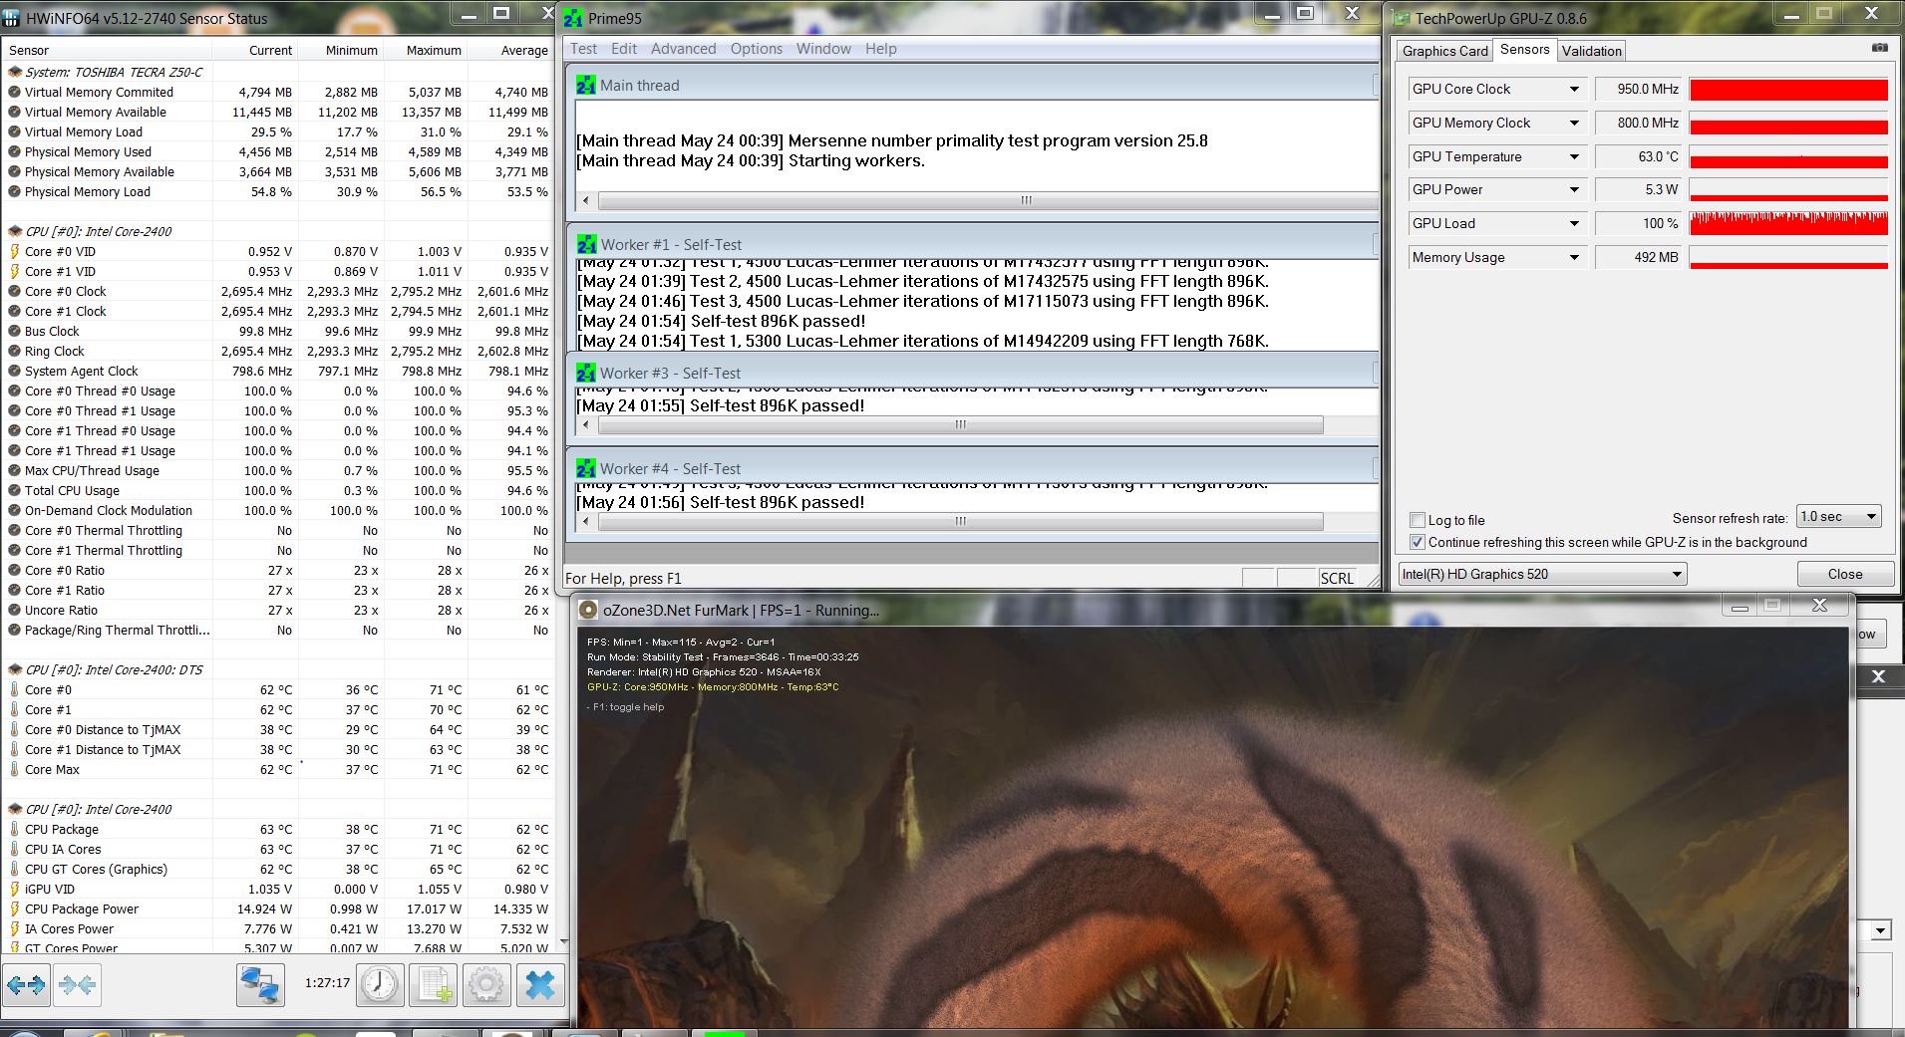Click HWiNFO expand columns arrows icon

[x=26, y=985]
